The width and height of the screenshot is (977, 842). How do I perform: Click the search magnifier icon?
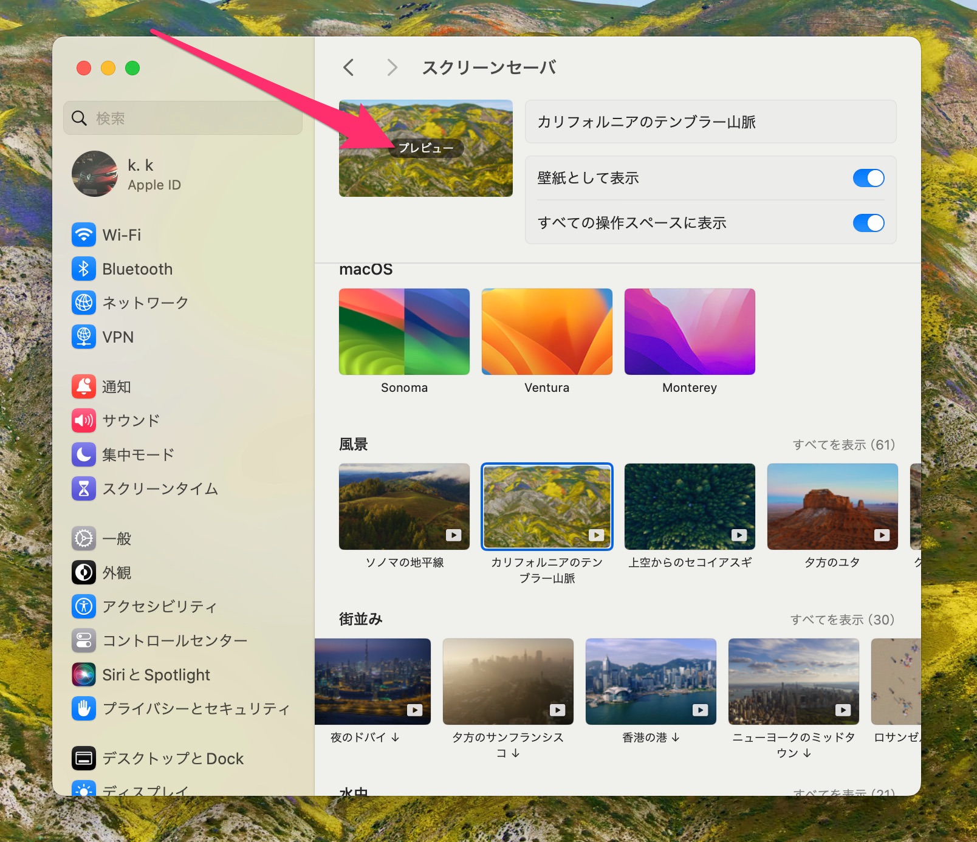pos(80,118)
